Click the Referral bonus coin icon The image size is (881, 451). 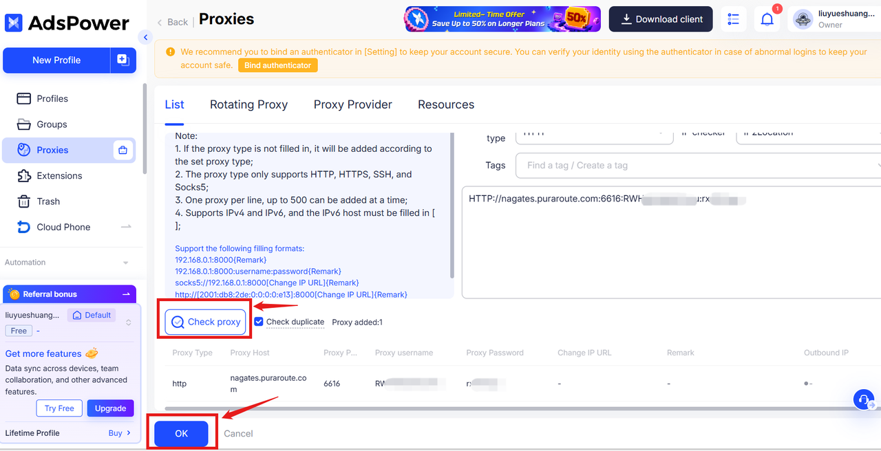coord(14,294)
